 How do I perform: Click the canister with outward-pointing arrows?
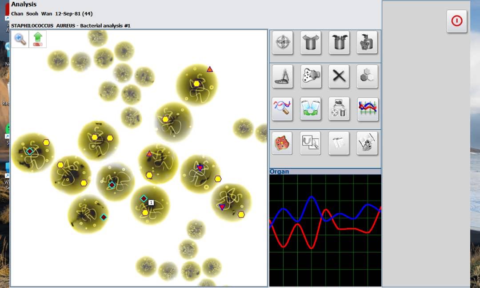click(x=311, y=43)
